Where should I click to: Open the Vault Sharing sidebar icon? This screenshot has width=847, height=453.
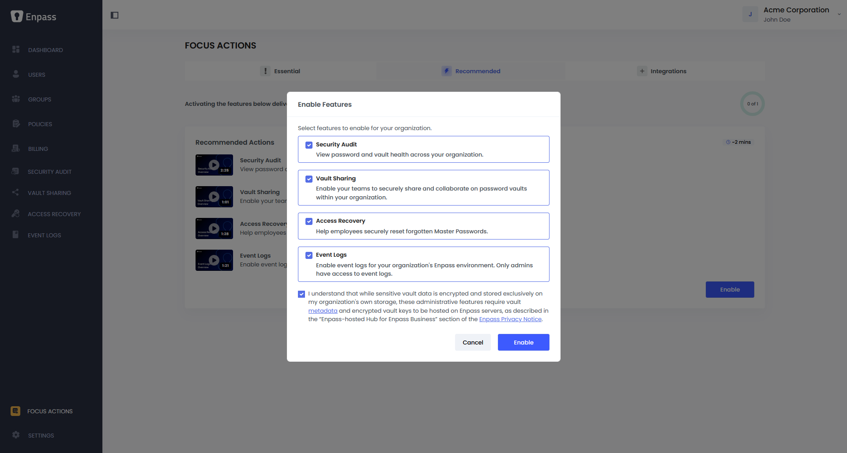(x=15, y=192)
